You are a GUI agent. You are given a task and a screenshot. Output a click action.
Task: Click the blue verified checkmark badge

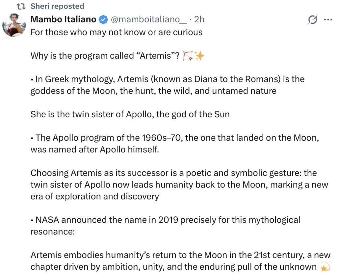[x=103, y=20]
